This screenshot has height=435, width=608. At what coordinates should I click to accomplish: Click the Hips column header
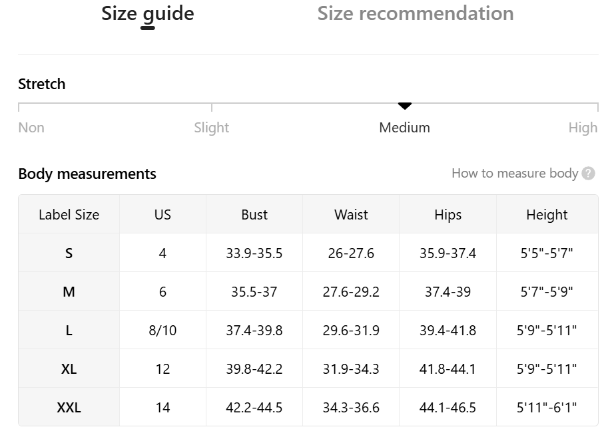click(x=448, y=215)
